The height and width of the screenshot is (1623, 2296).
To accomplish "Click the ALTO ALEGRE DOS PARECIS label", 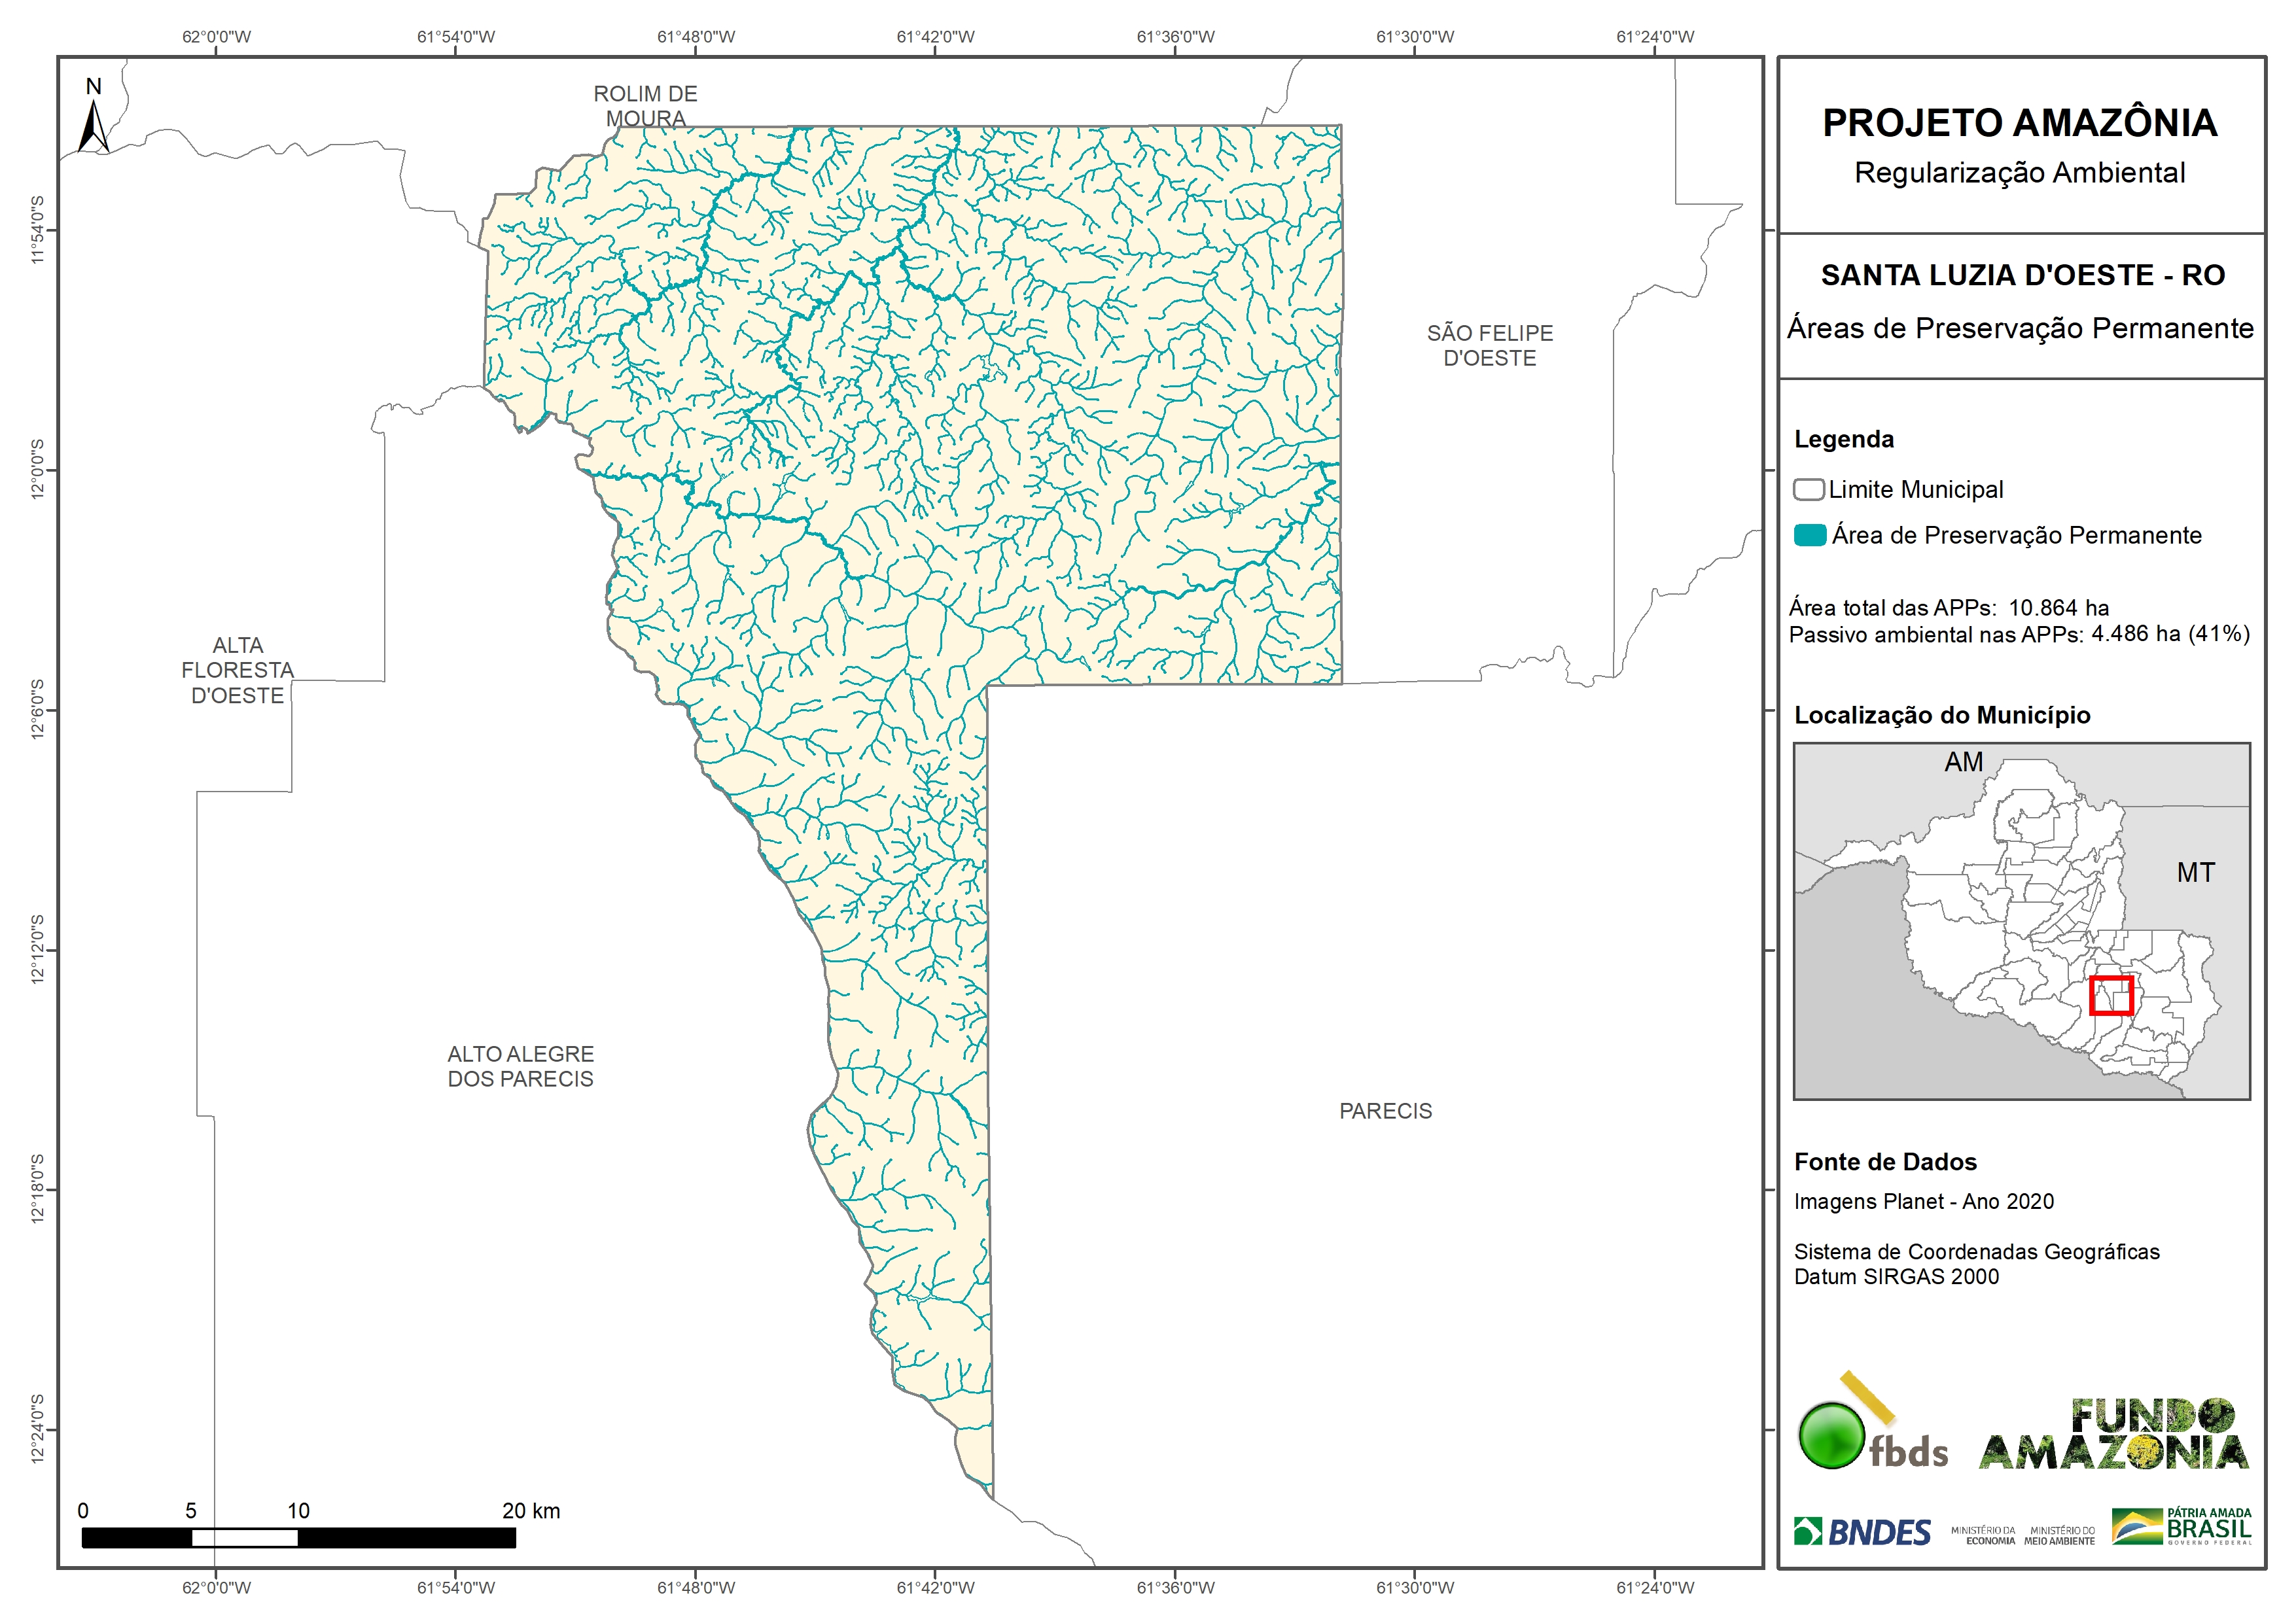I will [520, 1066].
